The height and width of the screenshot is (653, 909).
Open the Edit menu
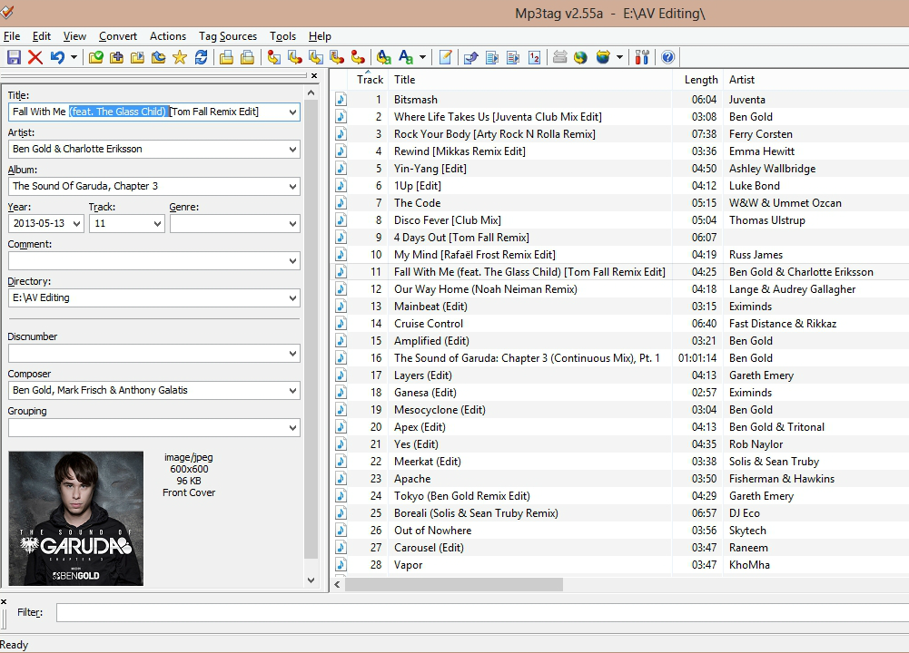41,36
